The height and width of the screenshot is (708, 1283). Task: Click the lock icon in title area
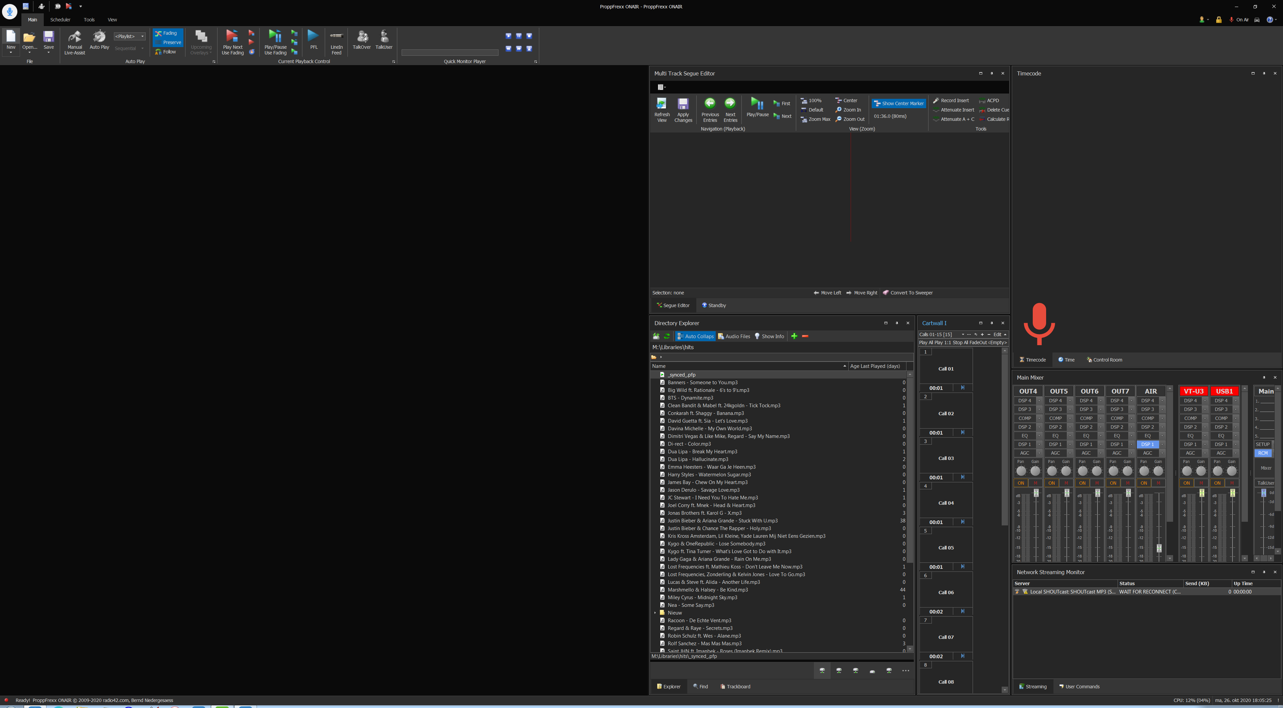click(x=1219, y=20)
